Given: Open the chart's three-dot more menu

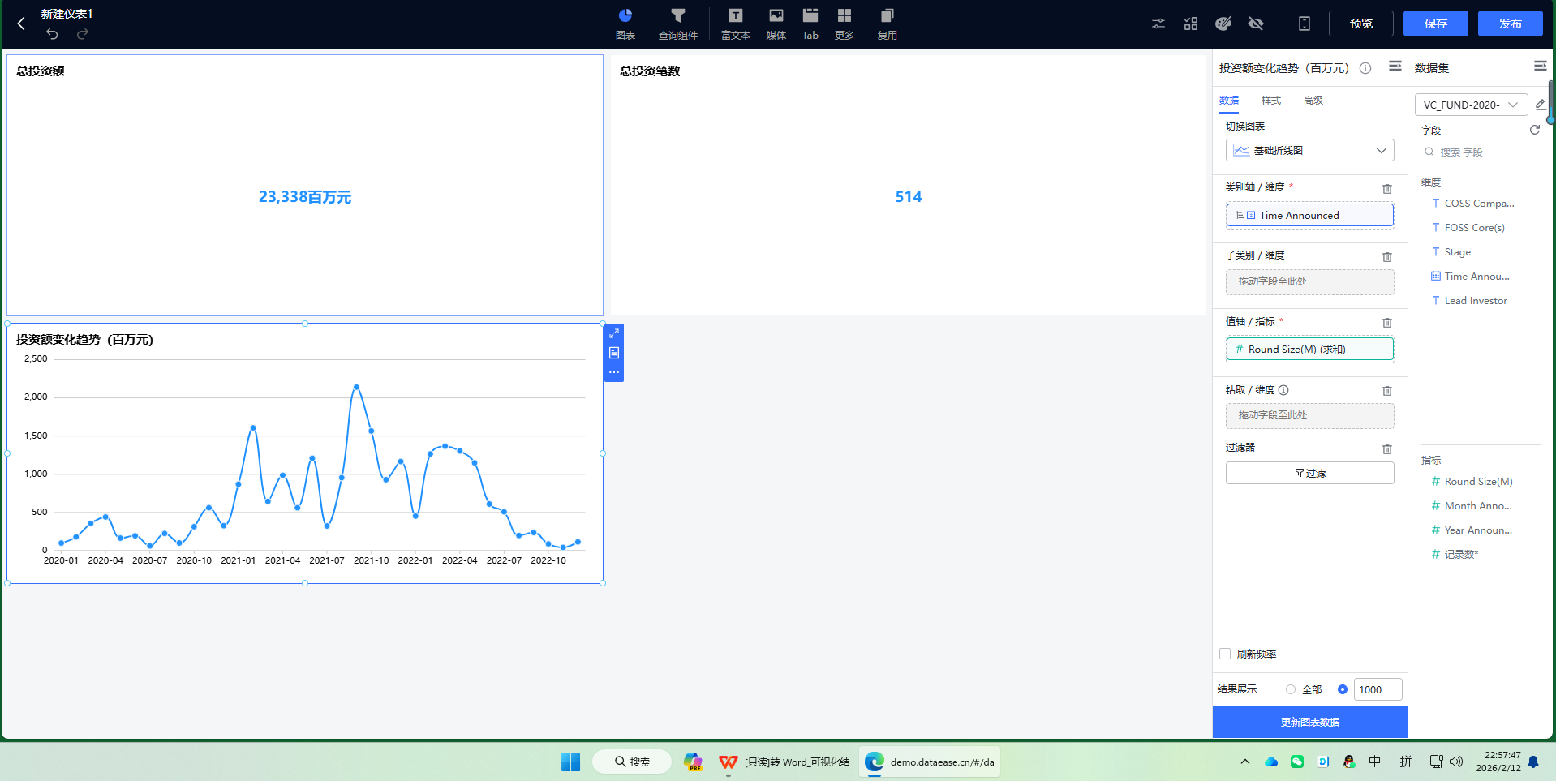Looking at the screenshot, I should [614, 372].
